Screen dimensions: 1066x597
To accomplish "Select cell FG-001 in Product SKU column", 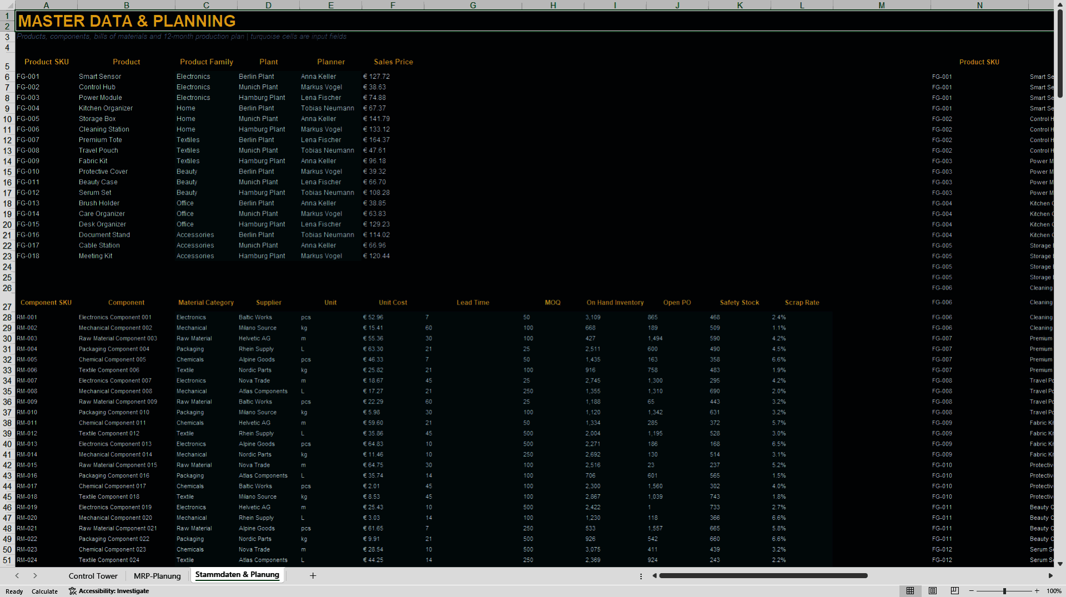I will click(x=46, y=77).
